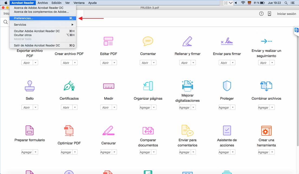
Task: Click the Enviar y realizar un seguimiento icon
Action: (266, 41)
